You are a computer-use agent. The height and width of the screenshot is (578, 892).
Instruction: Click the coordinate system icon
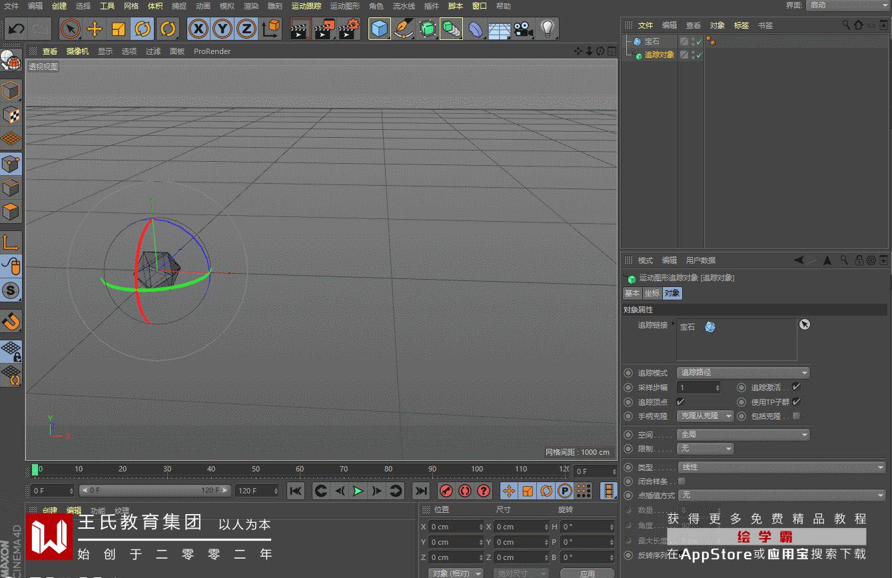[x=270, y=29]
